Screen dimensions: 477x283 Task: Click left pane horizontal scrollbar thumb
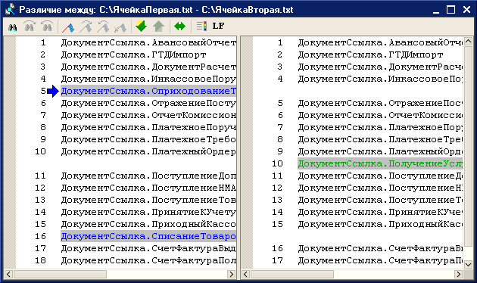pos(61,274)
